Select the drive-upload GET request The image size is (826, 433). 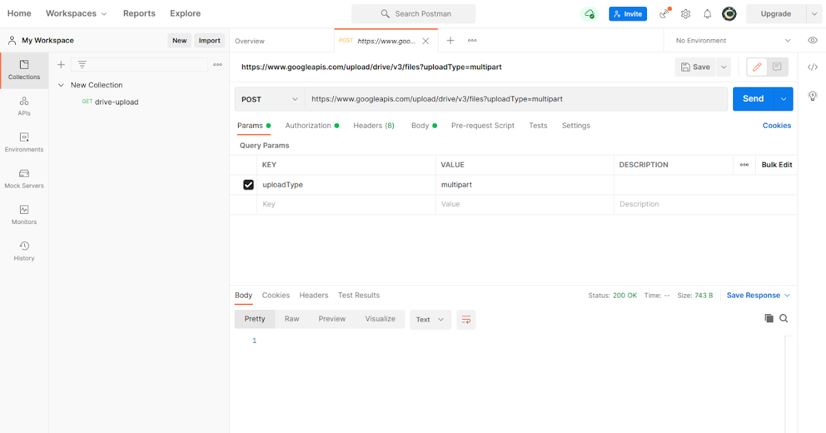pos(117,100)
